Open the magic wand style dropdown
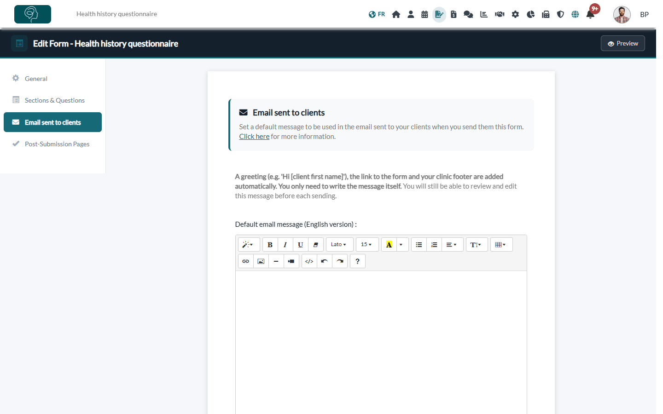Viewport: 663px width, 414px height. 249,245
